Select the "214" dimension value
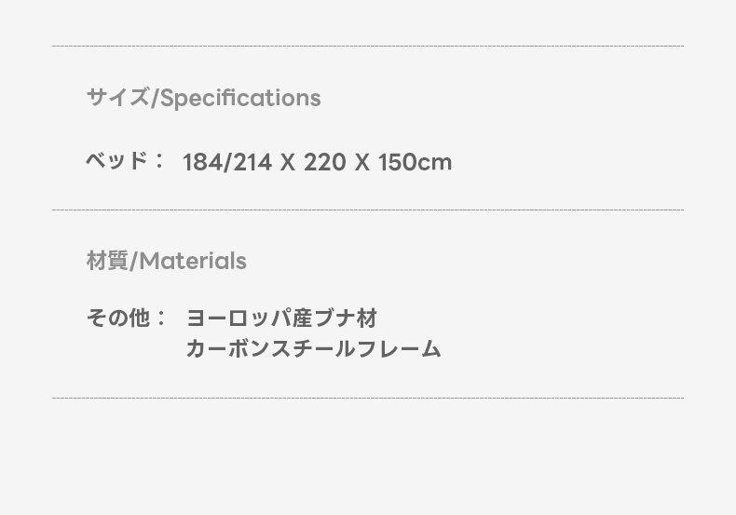Screen dimensions: 736x515 point(252,162)
